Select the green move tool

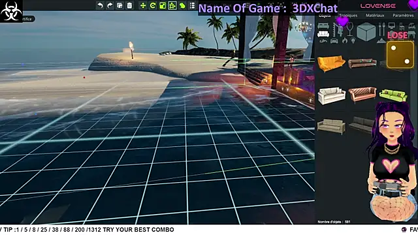click(143, 5)
